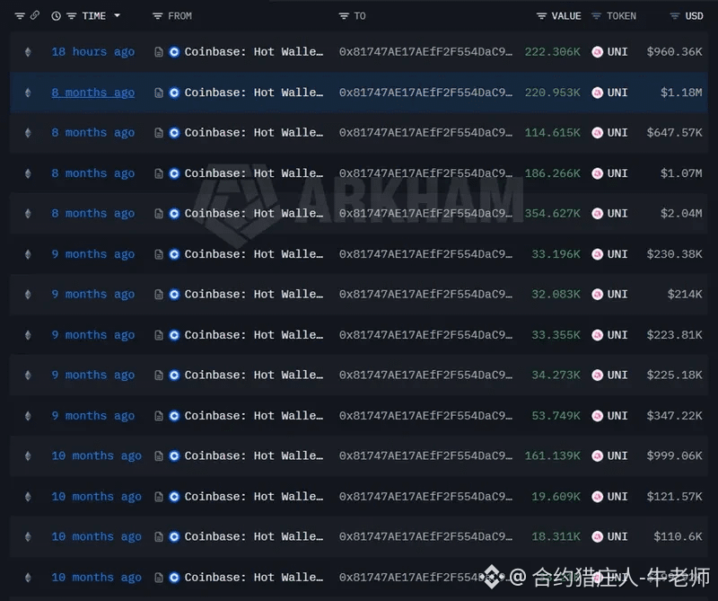Click Ethereum chain icon in $2.04M row
The image size is (718, 601).
(x=28, y=214)
